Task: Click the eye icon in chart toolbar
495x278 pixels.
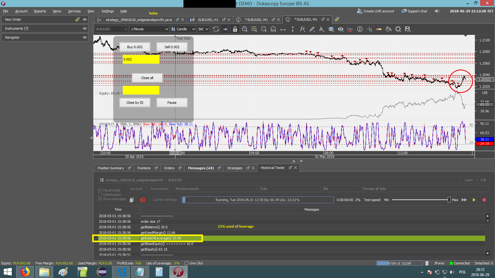Action: click(x=341, y=29)
